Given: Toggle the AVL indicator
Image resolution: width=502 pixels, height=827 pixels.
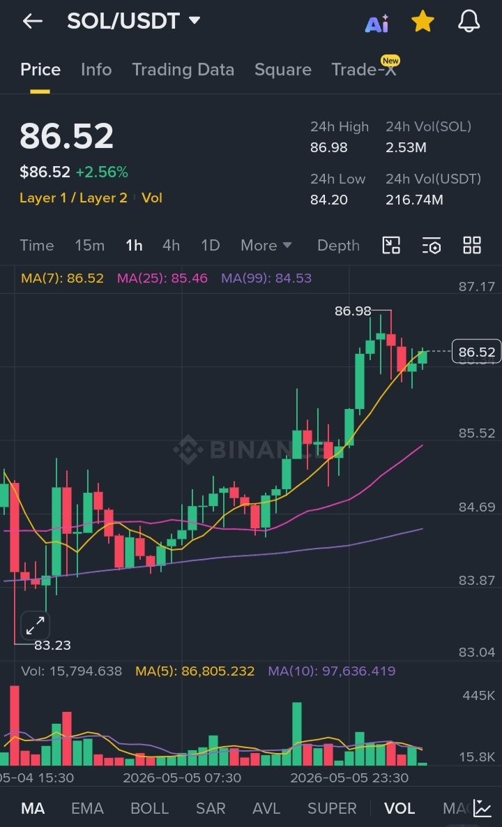Looking at the screenshot, I should (266, 808).
